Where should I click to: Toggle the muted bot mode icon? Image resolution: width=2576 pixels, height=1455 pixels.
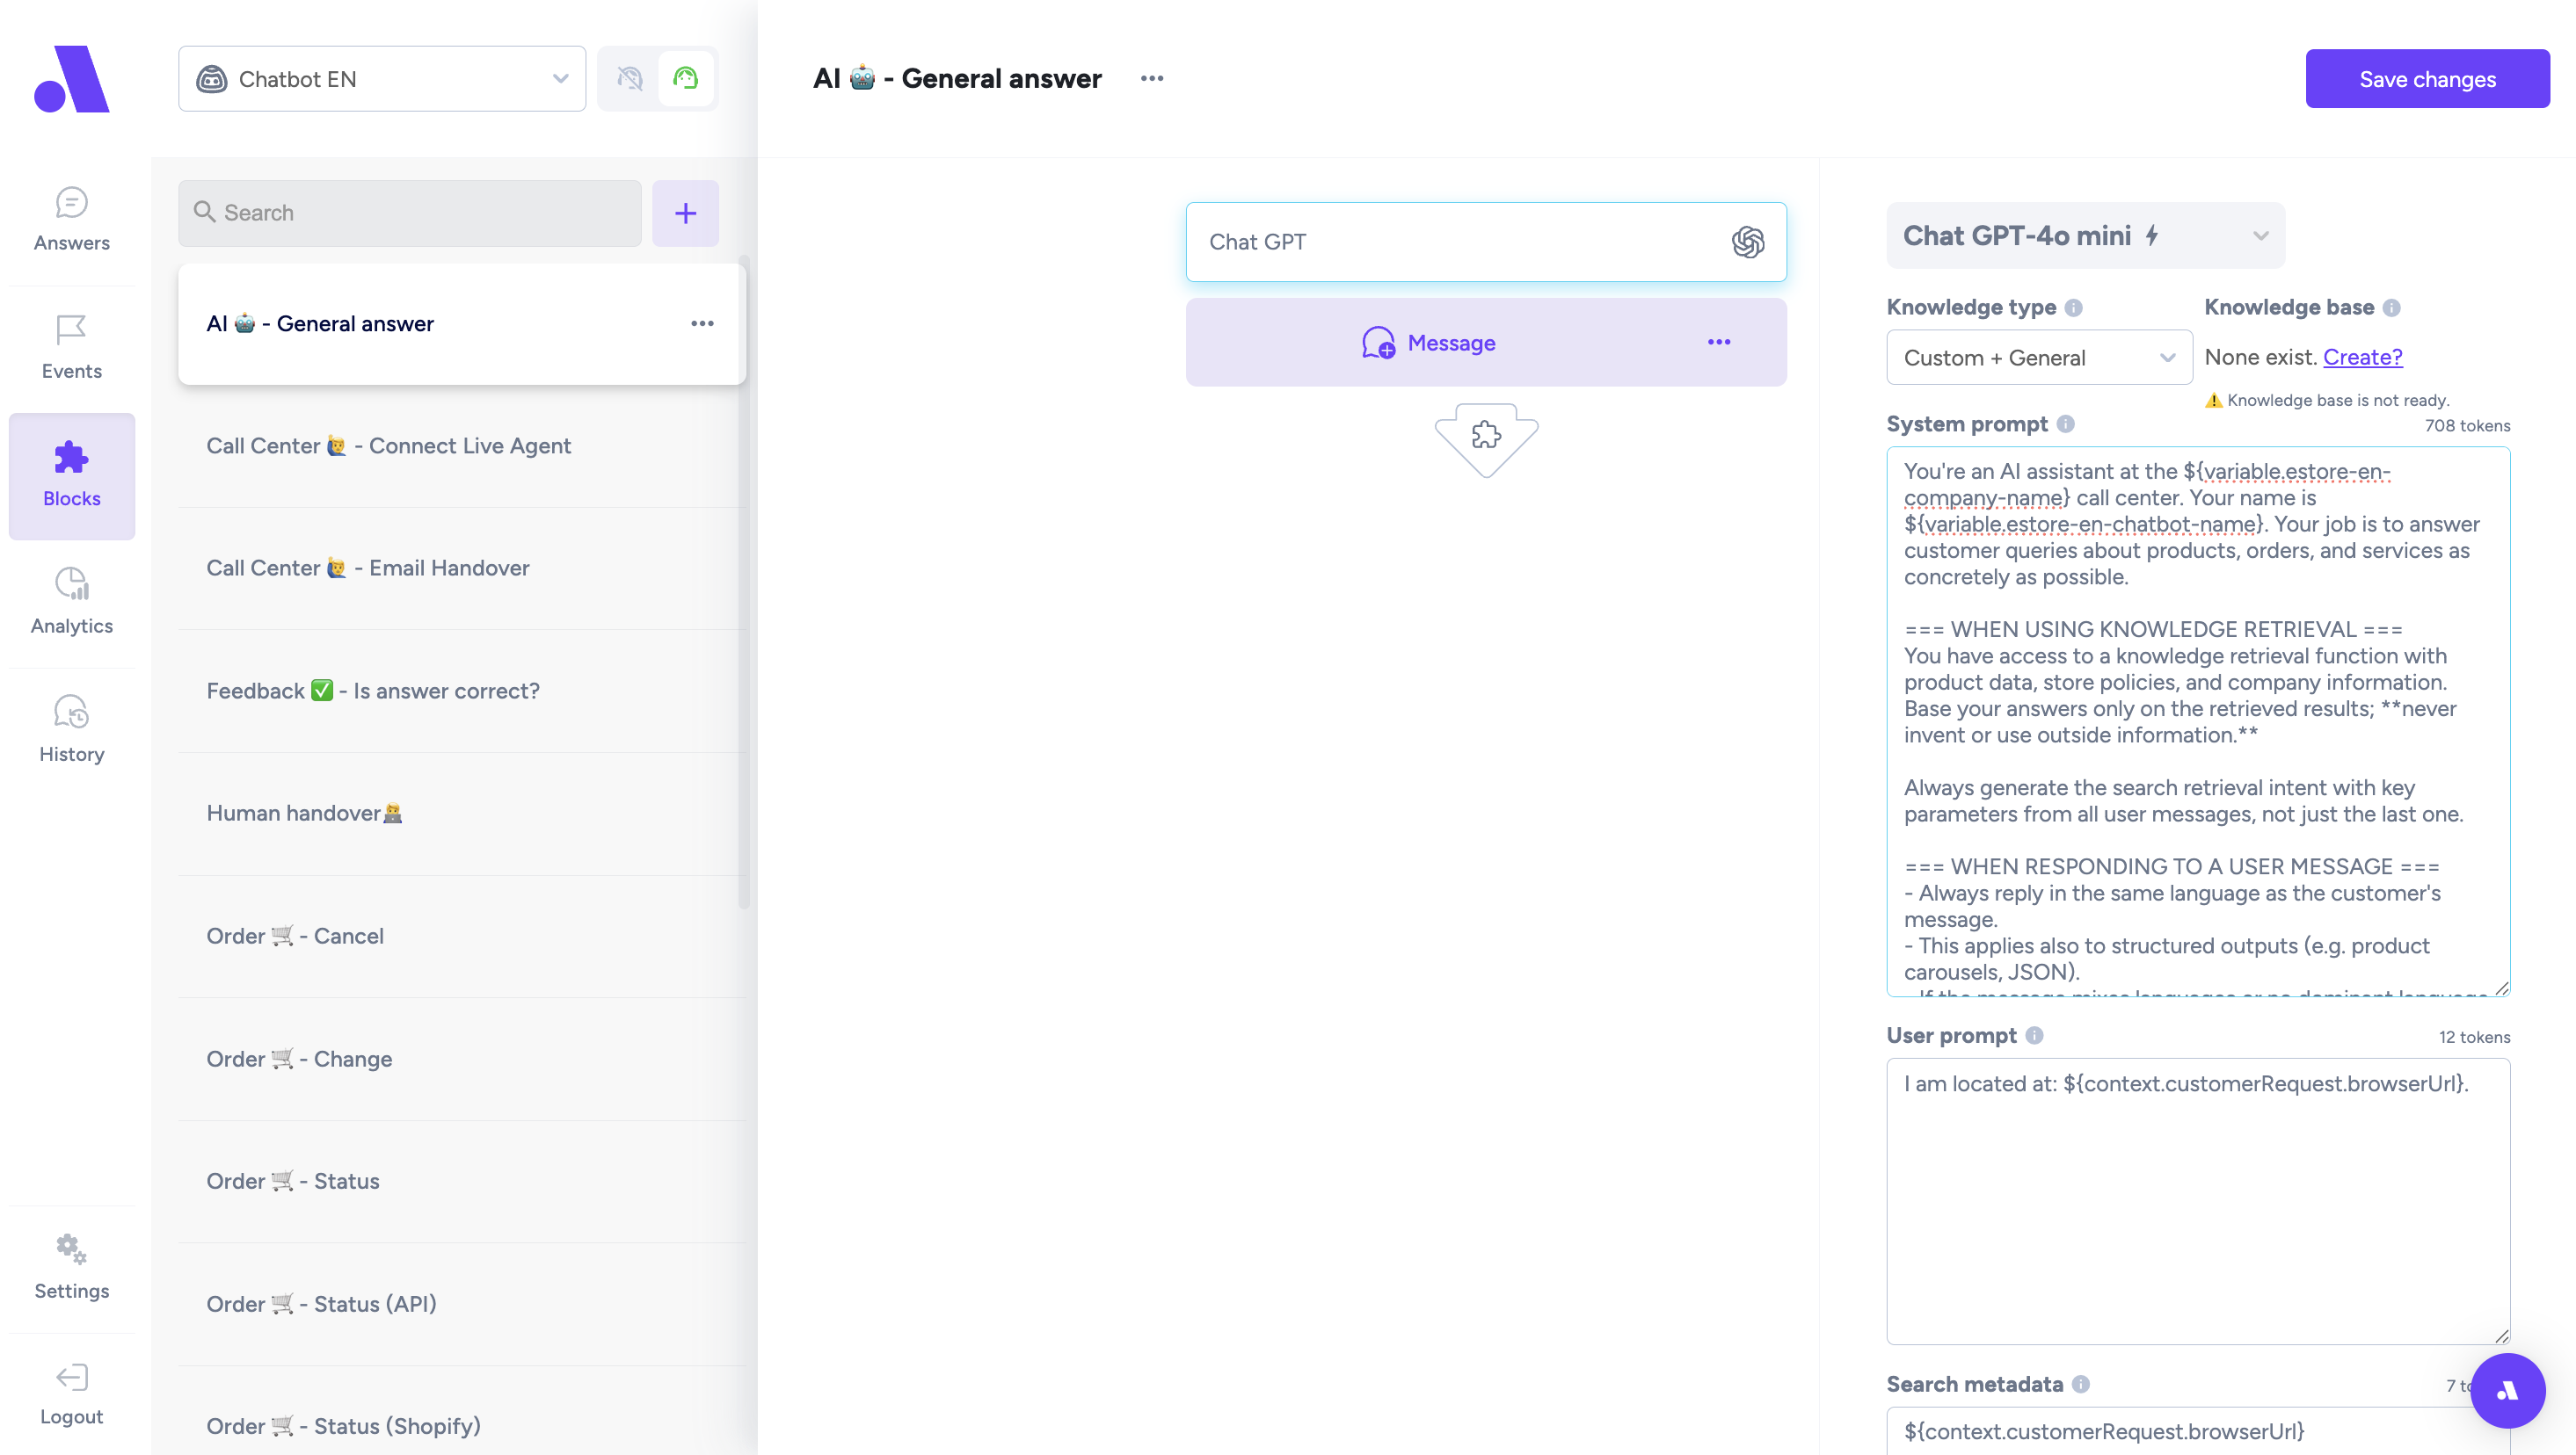(629, 79)
